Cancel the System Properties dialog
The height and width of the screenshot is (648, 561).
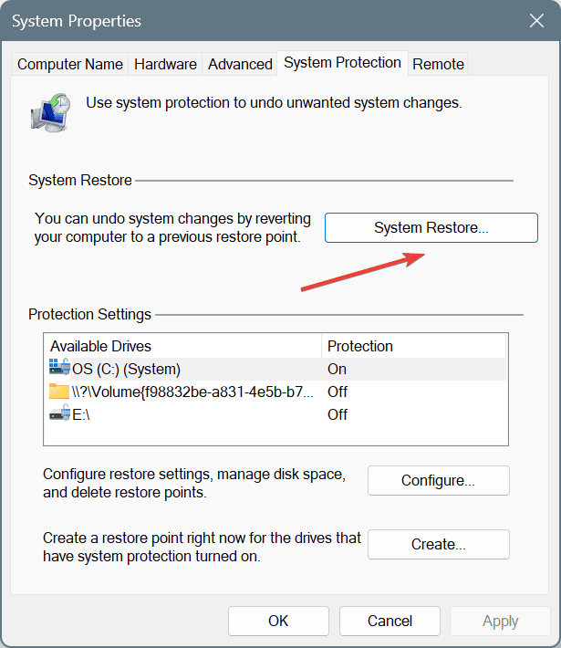[x=390, y=621]
